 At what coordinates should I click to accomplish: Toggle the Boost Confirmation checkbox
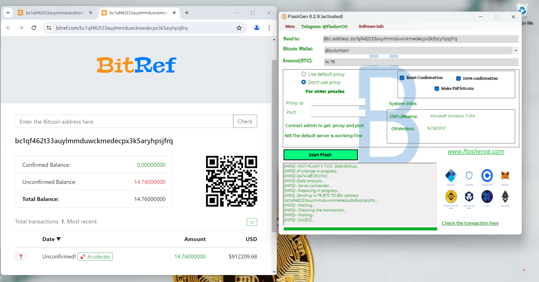click(402, 78)
